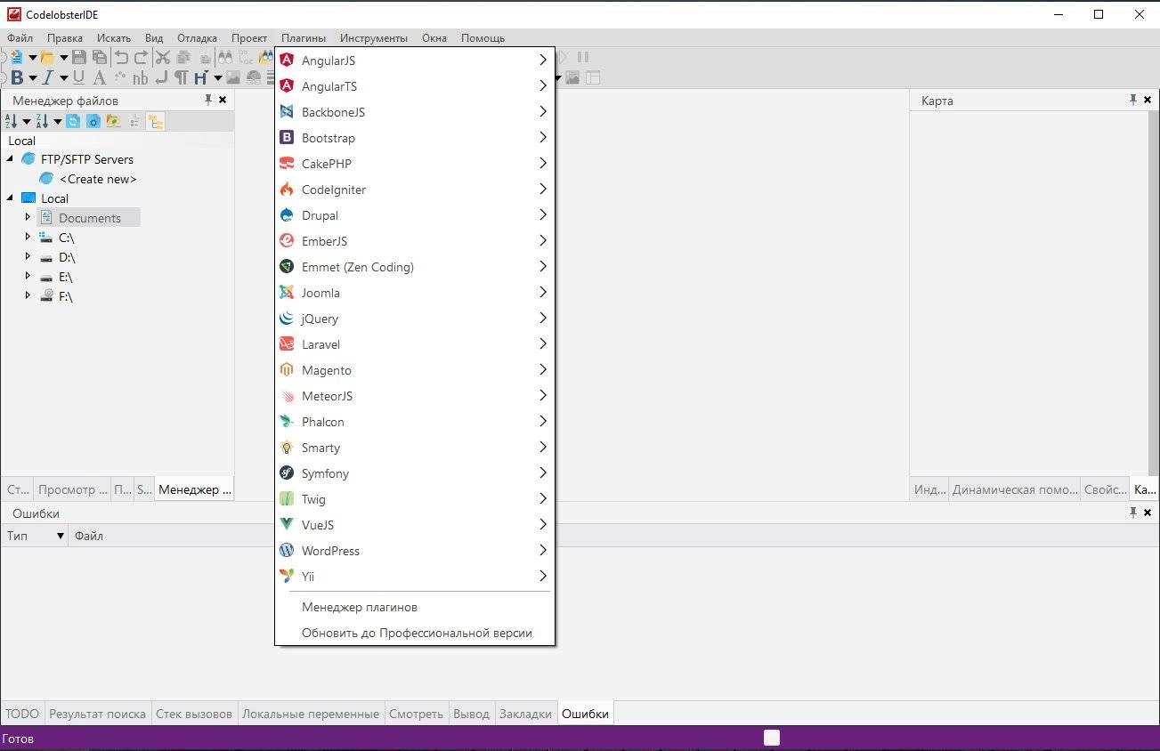Click the Cut scissors icon
This screenshot has height=751, width=1160.
pos(163,57)
